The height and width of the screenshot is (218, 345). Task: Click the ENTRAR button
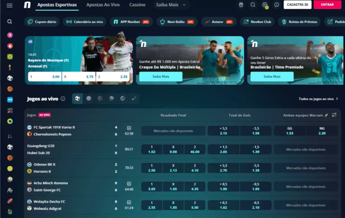tap(327, 5)
